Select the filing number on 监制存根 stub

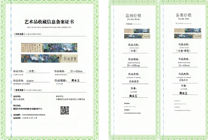coord(132,113)
